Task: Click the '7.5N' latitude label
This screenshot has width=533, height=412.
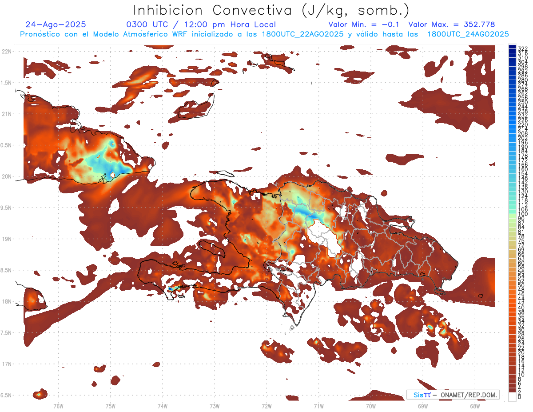Action: (6, 333)
